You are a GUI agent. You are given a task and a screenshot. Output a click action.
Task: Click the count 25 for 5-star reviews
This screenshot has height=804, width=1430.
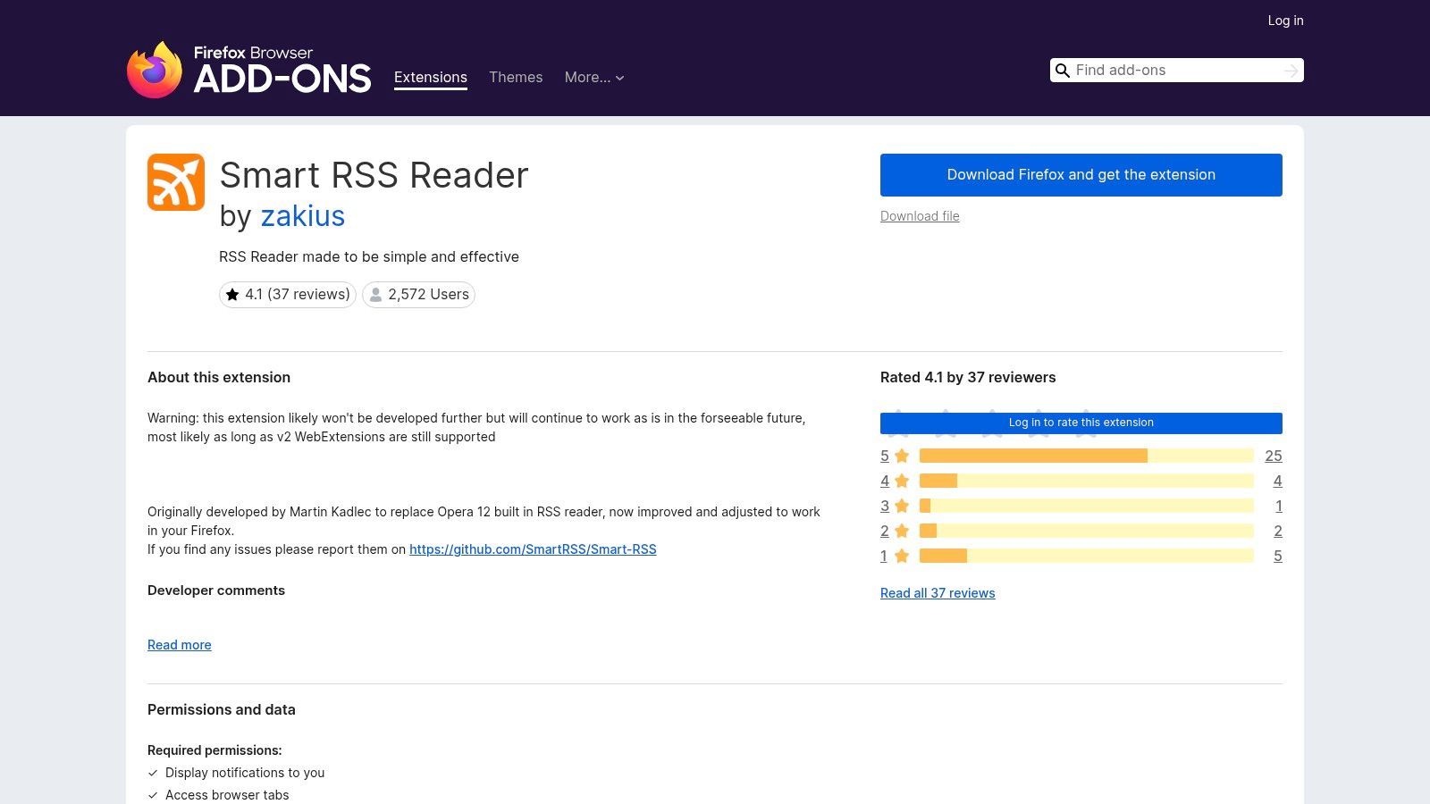tap(1274, 456)
